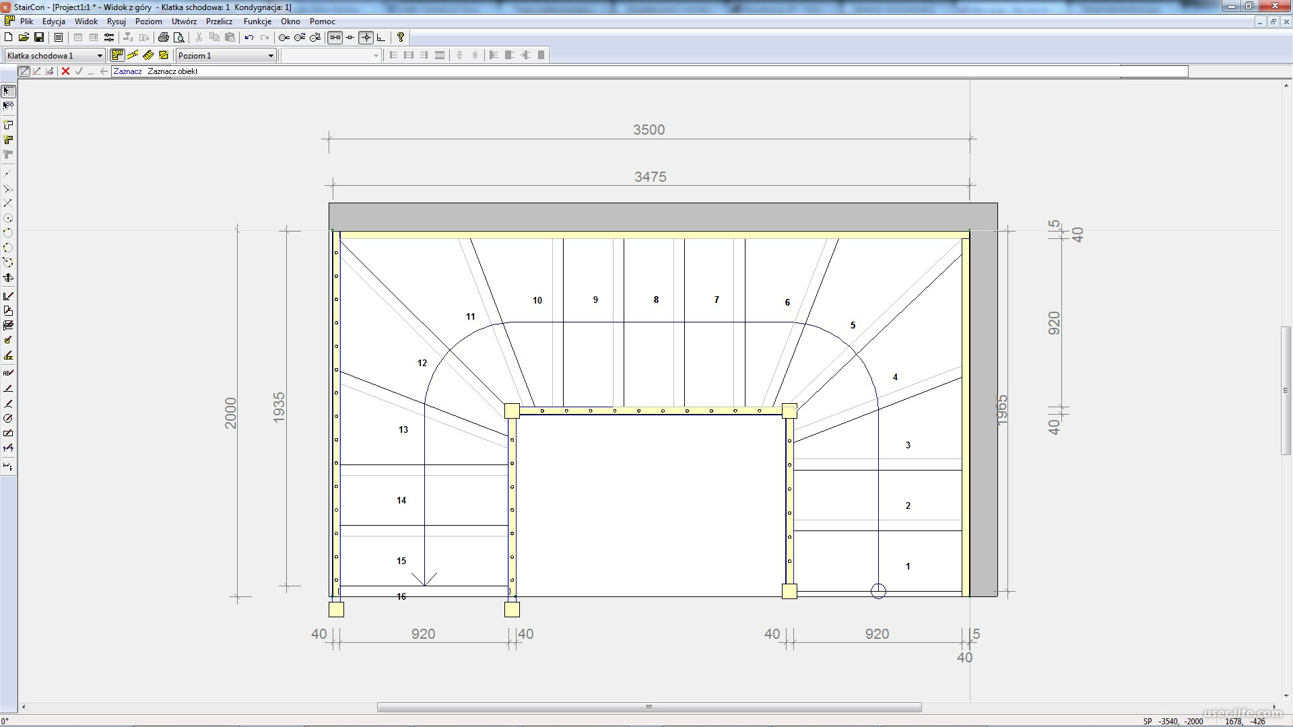Select the multi-select arrow tool below it
Image resolution: width=1293 pixels, height=727 pixels.
(x=9, y=106)
